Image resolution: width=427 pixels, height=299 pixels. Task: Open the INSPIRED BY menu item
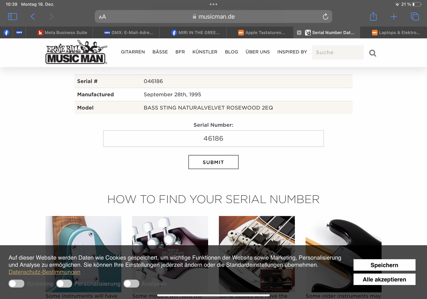292,52
